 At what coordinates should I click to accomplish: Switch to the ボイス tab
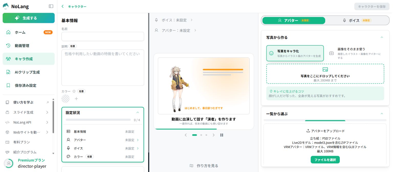tap(357, 20)
